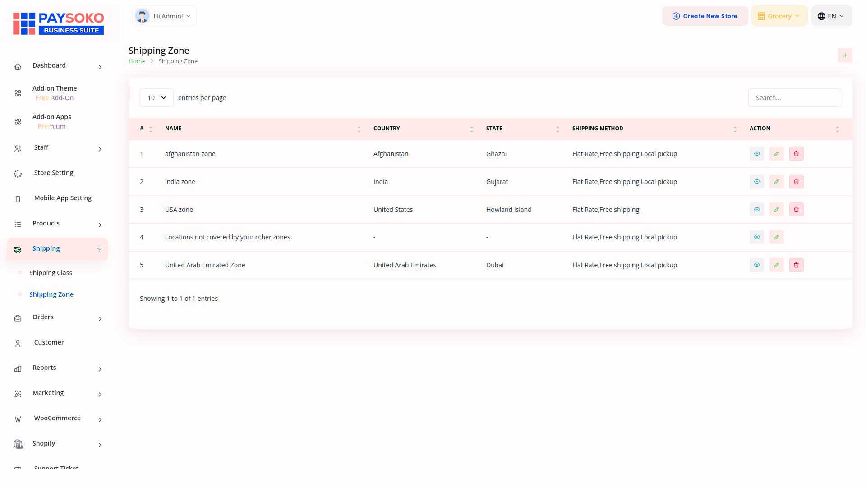This screenshot has width=866, height=487.
Task: Delete the afghanistan zone row
Action: point(796,154)
